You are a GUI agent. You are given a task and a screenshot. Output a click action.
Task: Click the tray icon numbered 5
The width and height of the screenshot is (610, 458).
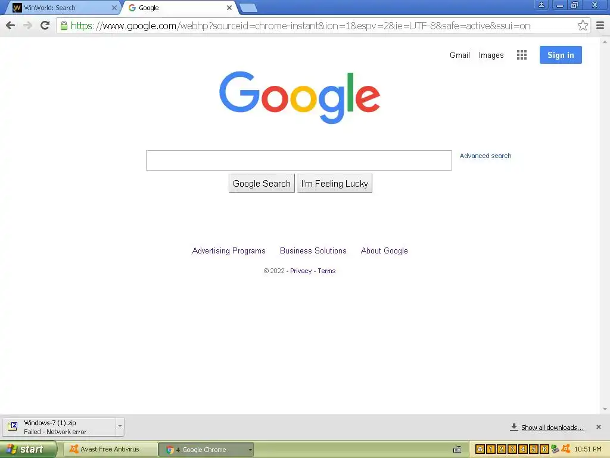click(x=533, y=450)
